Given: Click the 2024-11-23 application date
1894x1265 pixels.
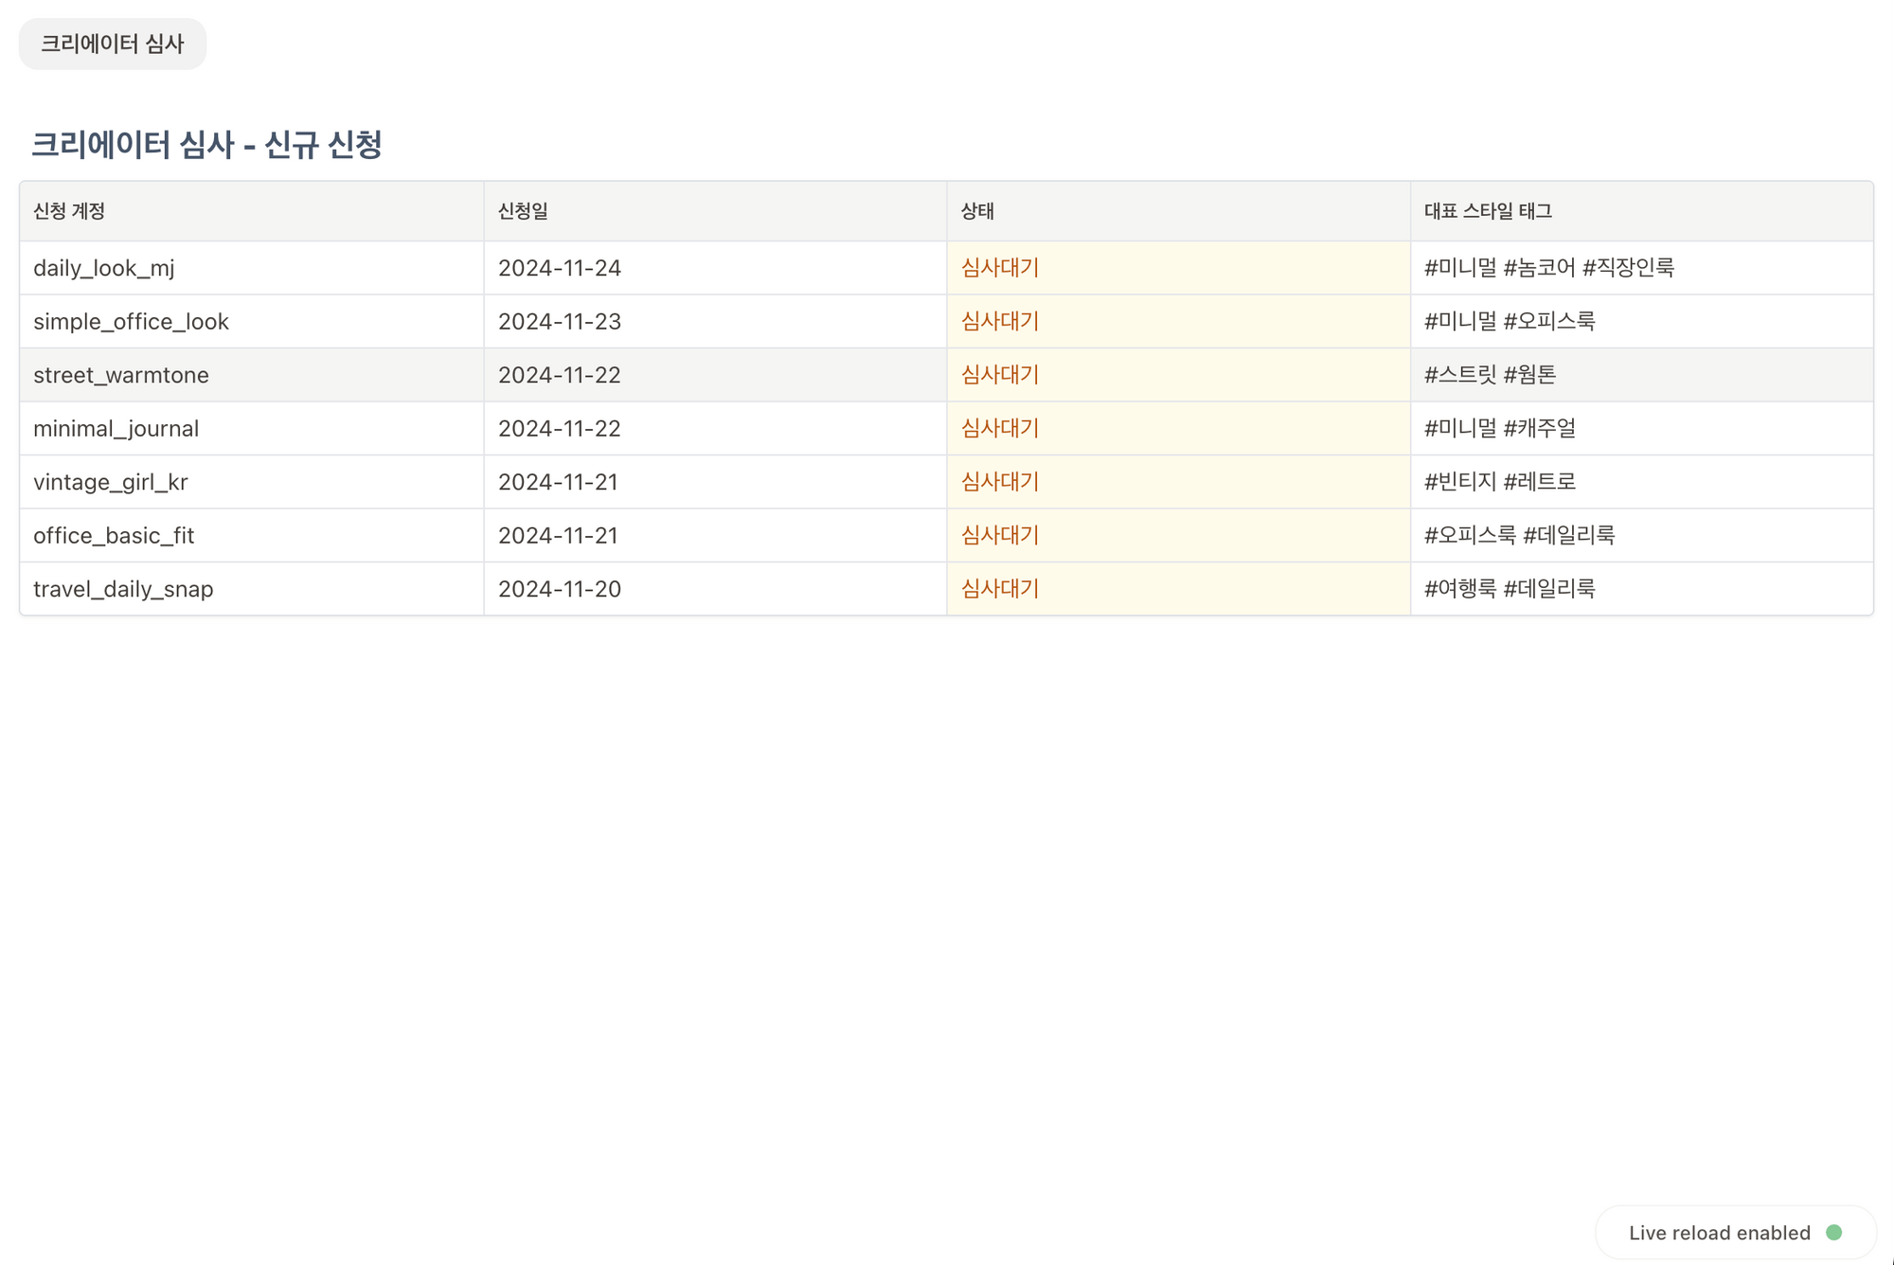Looking at the screenshot, I should click(560, 322).
